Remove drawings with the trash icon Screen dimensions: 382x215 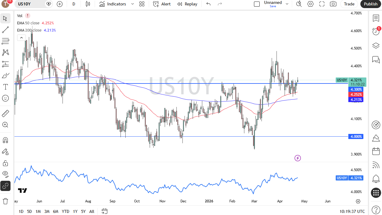5,201
